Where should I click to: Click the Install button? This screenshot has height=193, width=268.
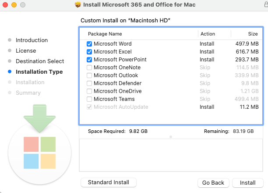pyautogui.click(x=248, y=183)
